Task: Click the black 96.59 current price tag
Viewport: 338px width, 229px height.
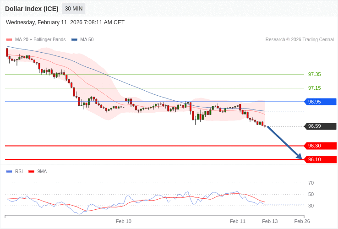Action: 320,126
